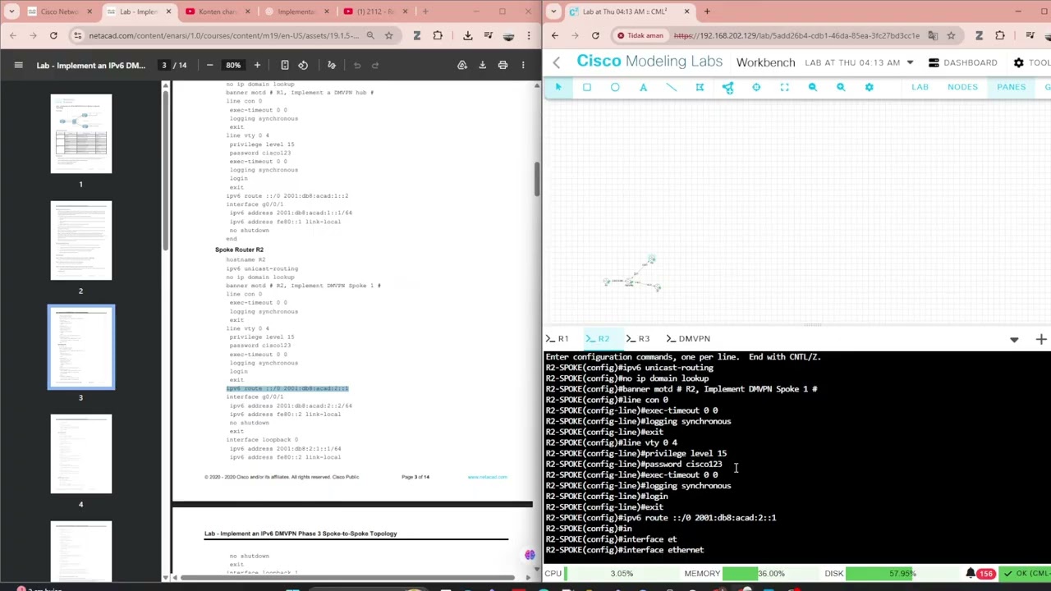Click the Tidak aman security badge
1051x591 pixels.
pyautogui.click(x=639, y=35)
